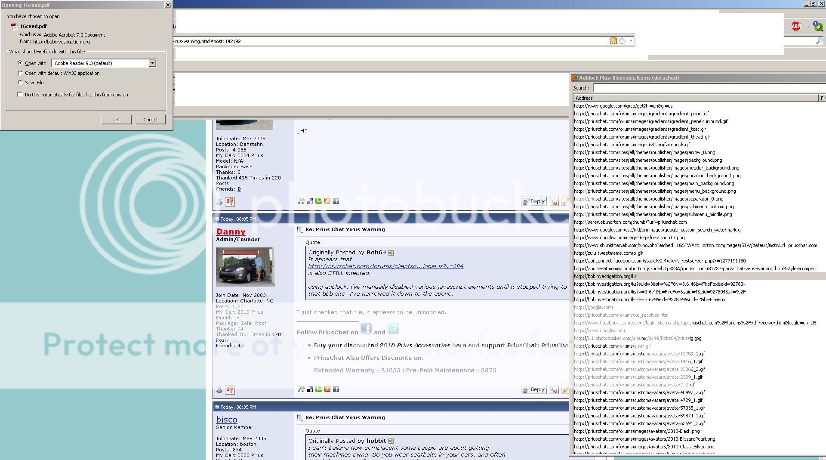
Task: Open the Pre-Paid Maintenance - $875 link
Action: (x=451, y=370)
